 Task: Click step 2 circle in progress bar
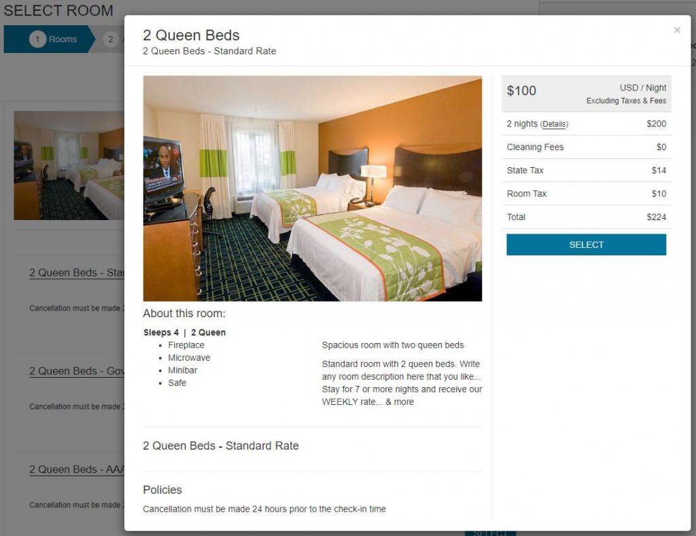[111, 39]
